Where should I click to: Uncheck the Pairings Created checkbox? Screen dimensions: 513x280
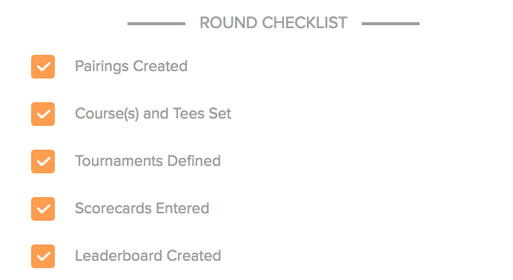pos(43,67)
